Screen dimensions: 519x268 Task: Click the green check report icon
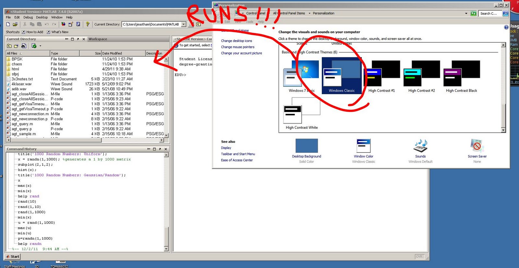click(x=34, y=46)
